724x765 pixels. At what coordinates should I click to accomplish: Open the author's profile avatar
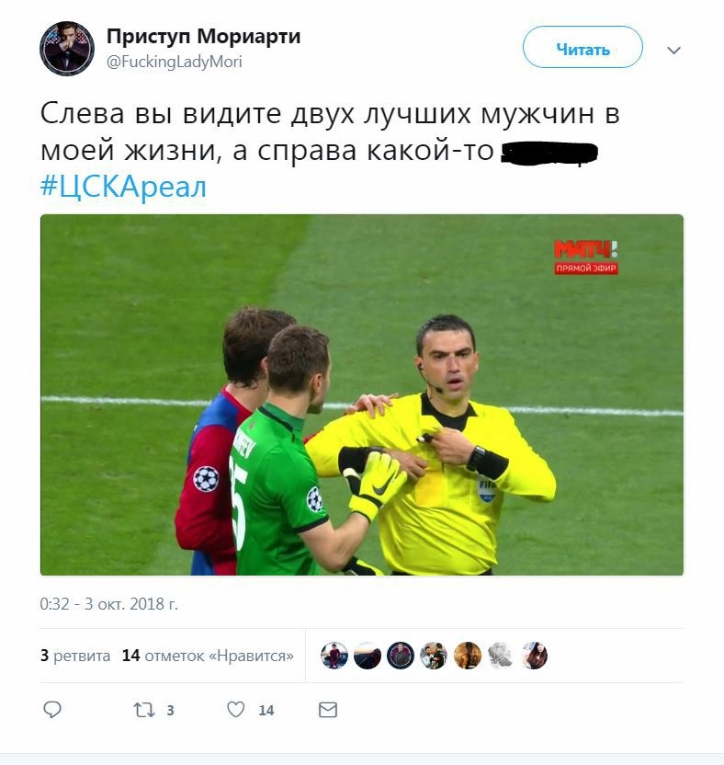[67, 49]
